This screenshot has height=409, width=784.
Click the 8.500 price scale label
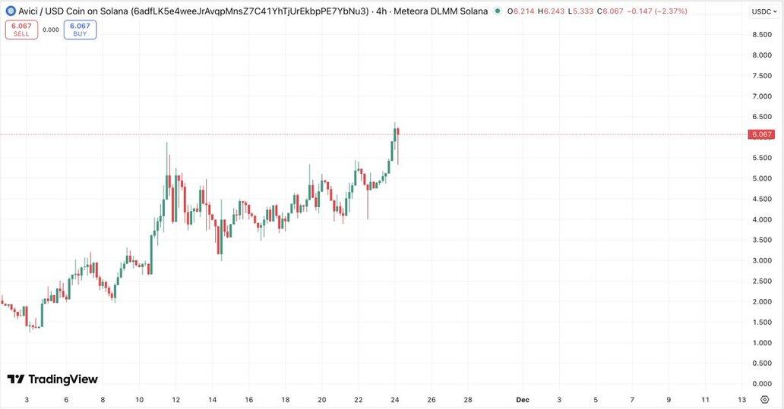click(762, 35)
